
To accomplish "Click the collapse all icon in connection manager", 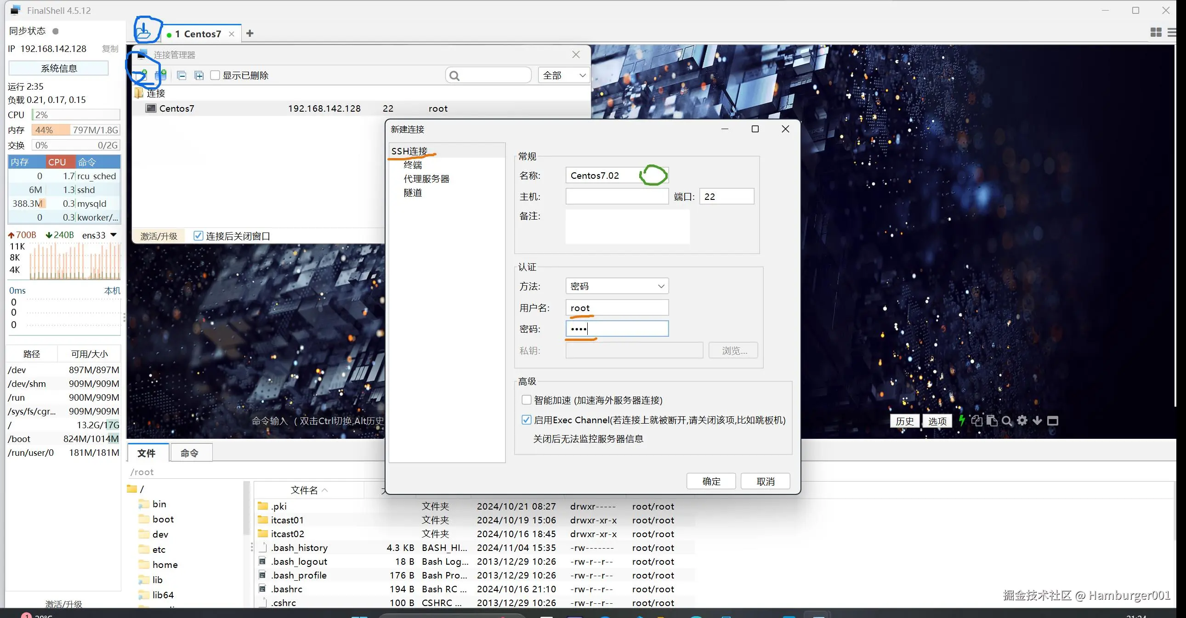I will pos(182,75).
